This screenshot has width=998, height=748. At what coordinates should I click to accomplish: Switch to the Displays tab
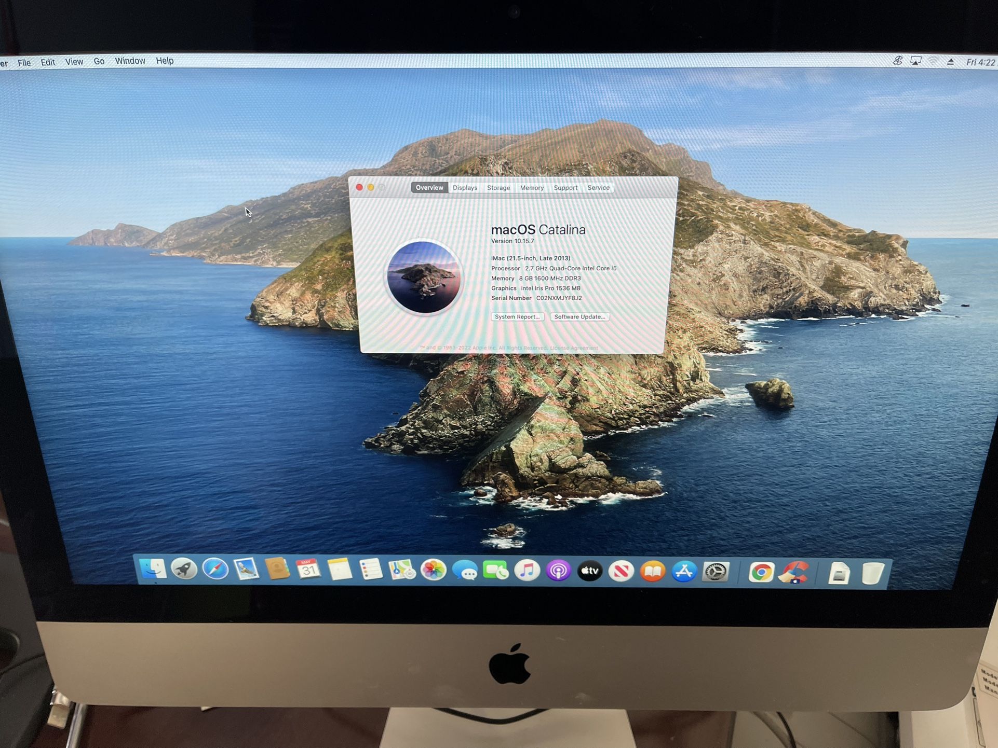click(x=465, y=188)
